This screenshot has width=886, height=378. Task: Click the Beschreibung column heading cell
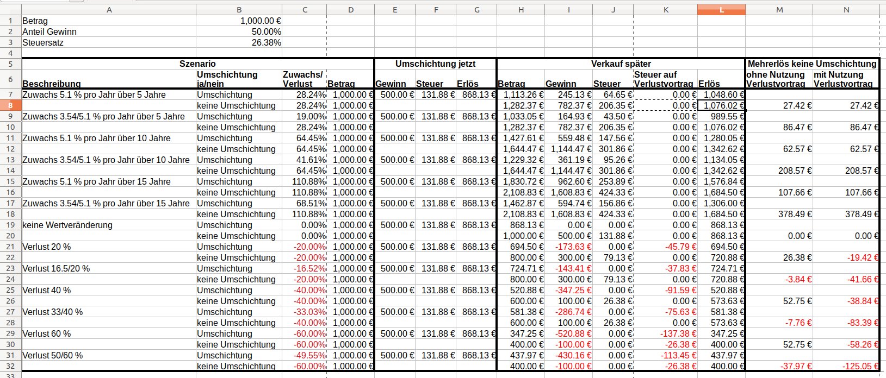pyautogui.click(x=109, y=79)
